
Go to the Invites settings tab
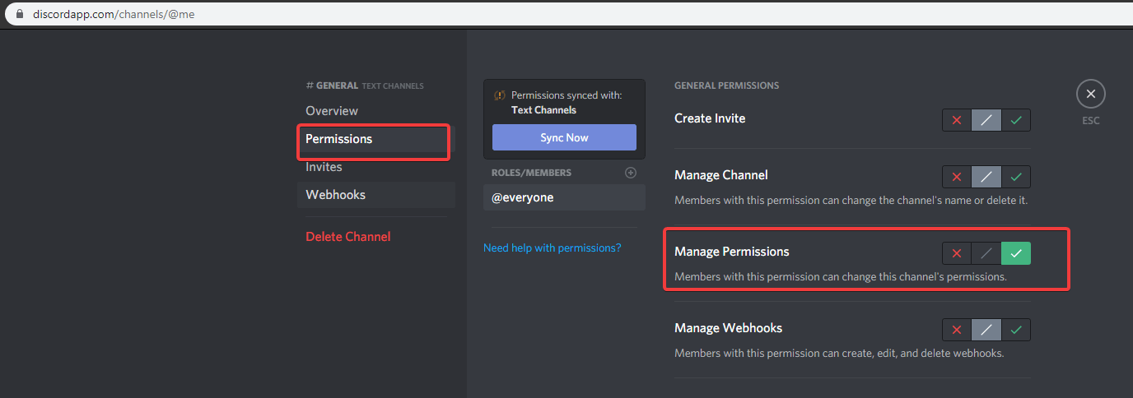[376, 167]
